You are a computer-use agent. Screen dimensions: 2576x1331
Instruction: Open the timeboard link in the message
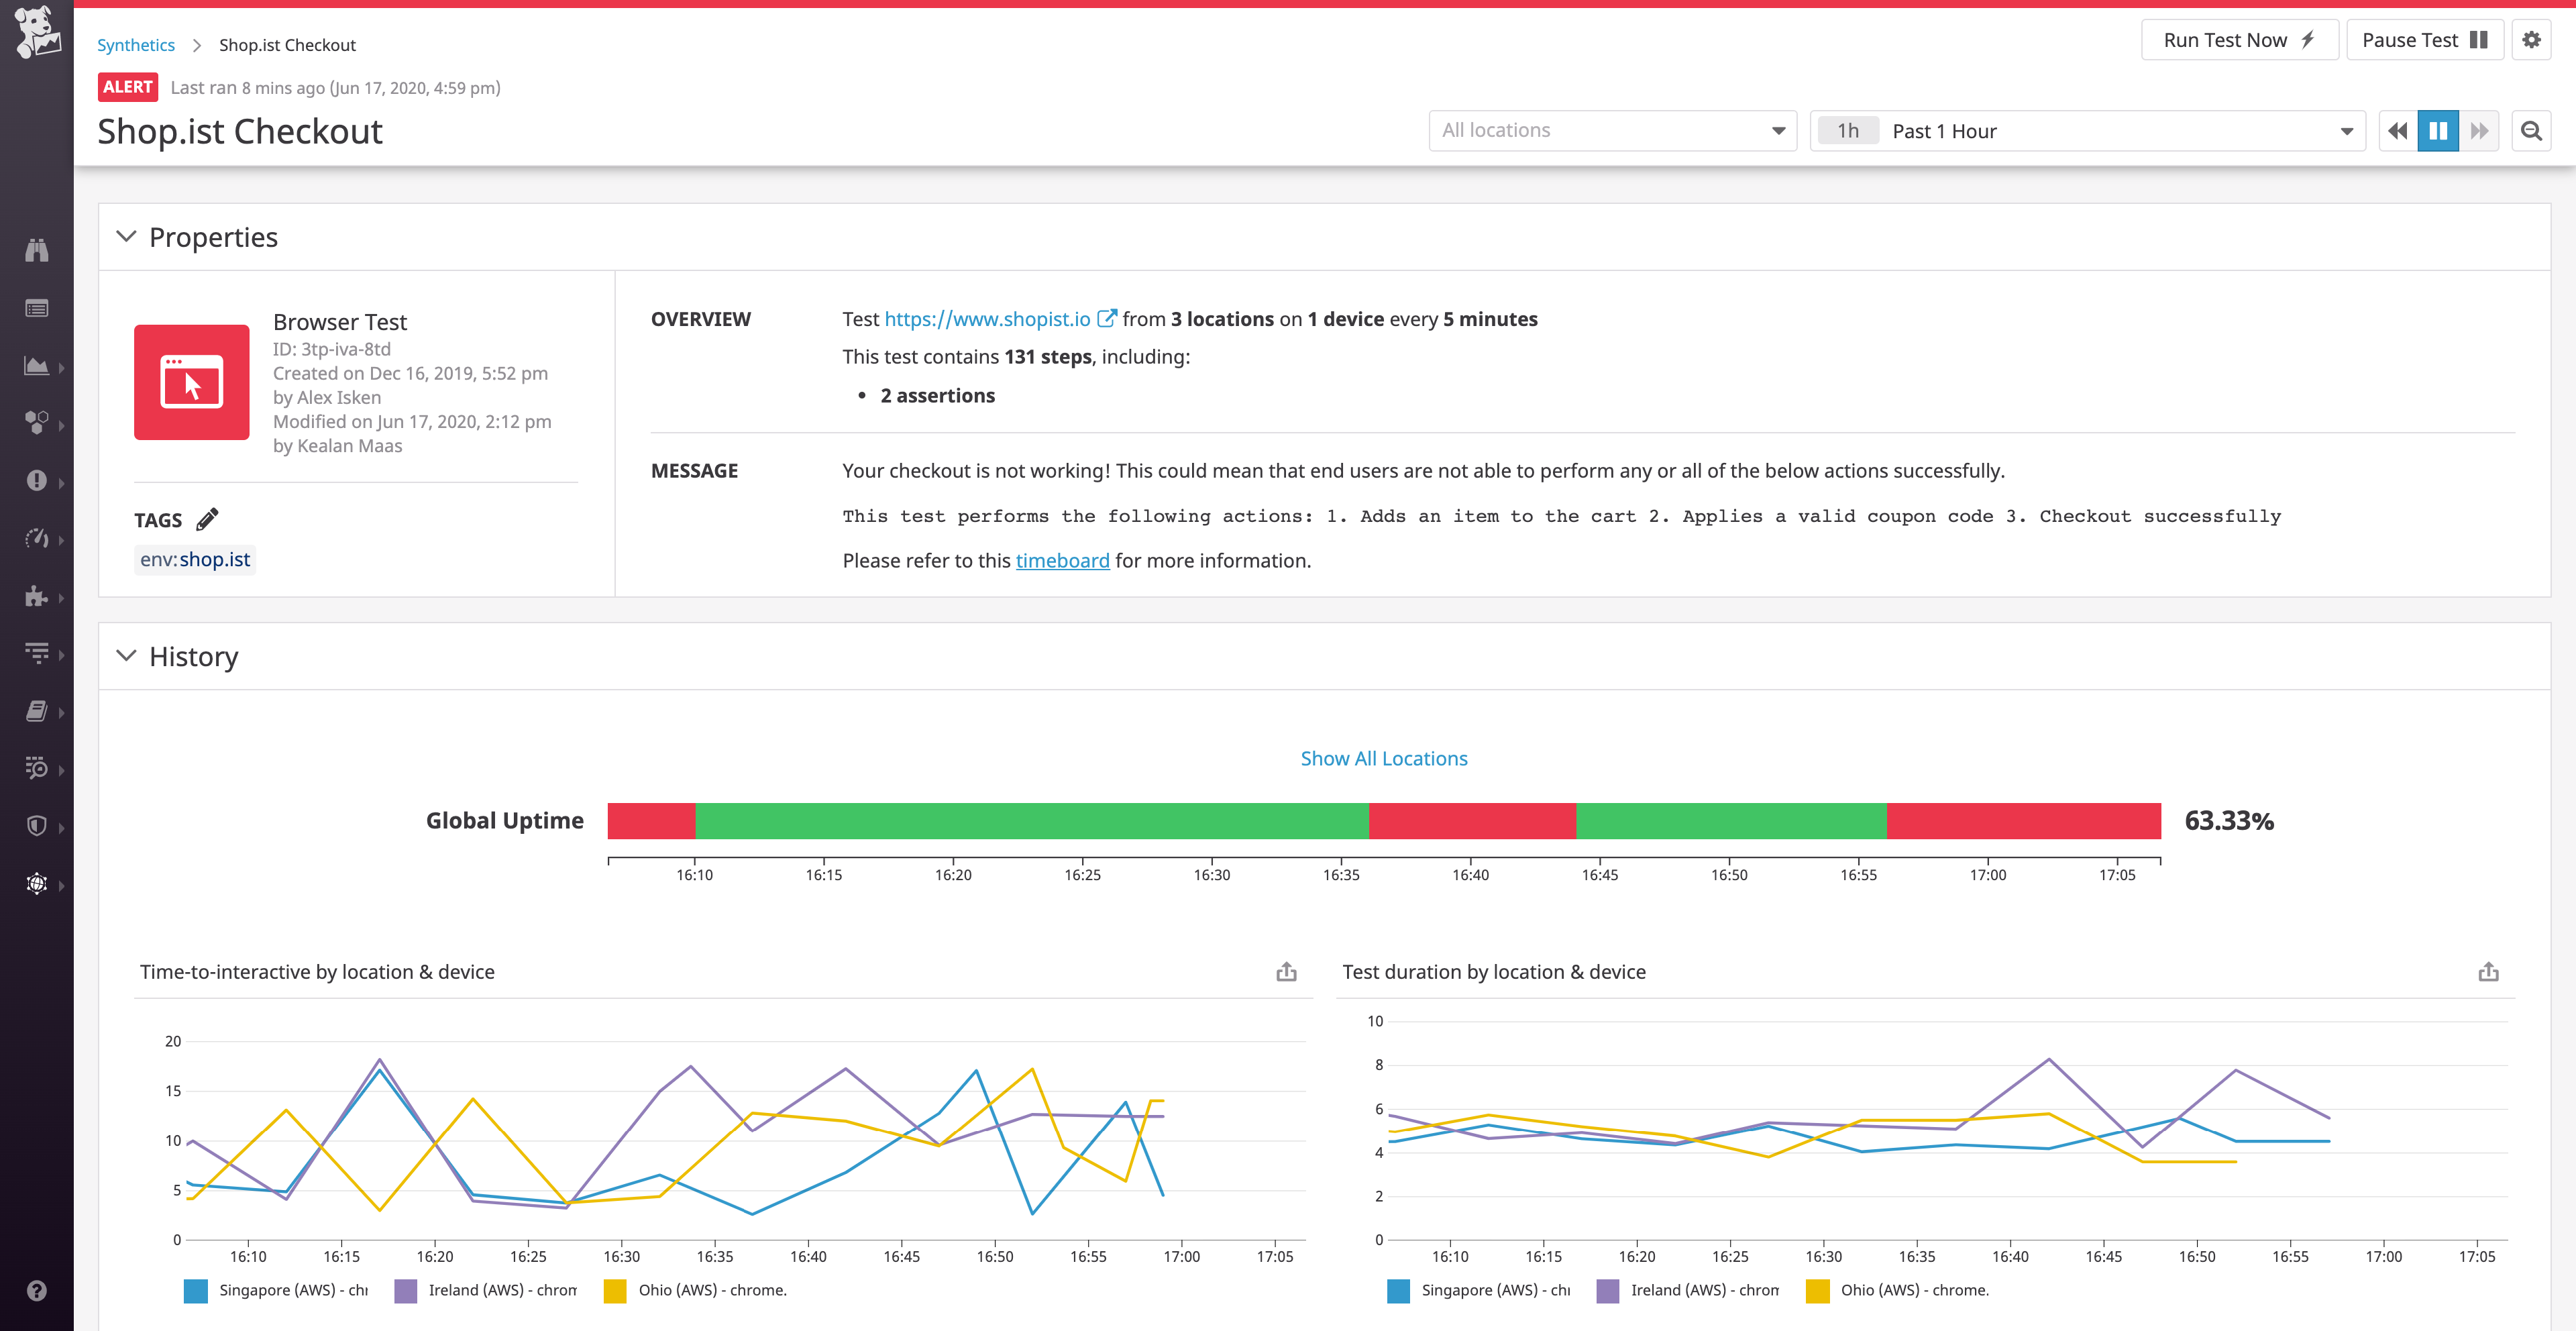[1062, 560]
